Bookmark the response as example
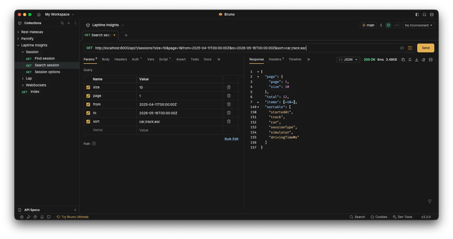The height and width of the screenshot is (239, 453). tap(410, 60)
